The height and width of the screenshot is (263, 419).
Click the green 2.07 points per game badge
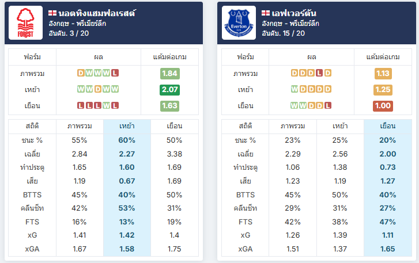coord(169,90)
